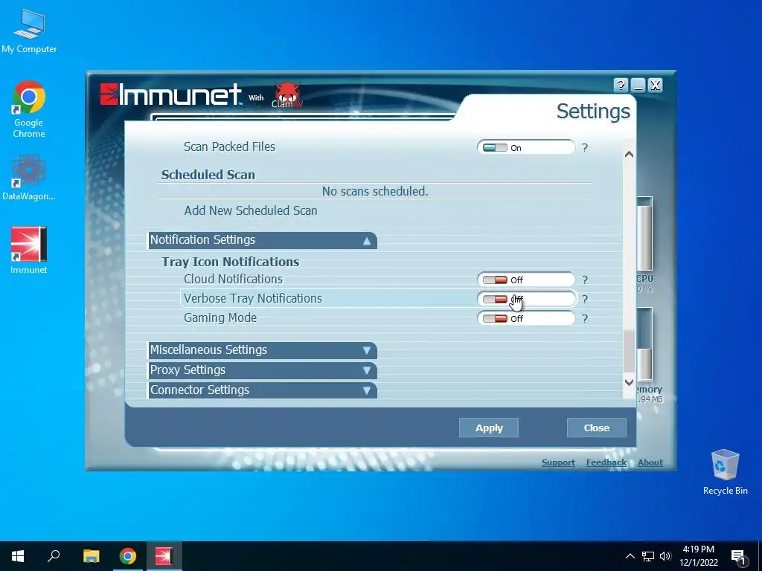Open taskbar search magnifier

[x=54, y=556]
